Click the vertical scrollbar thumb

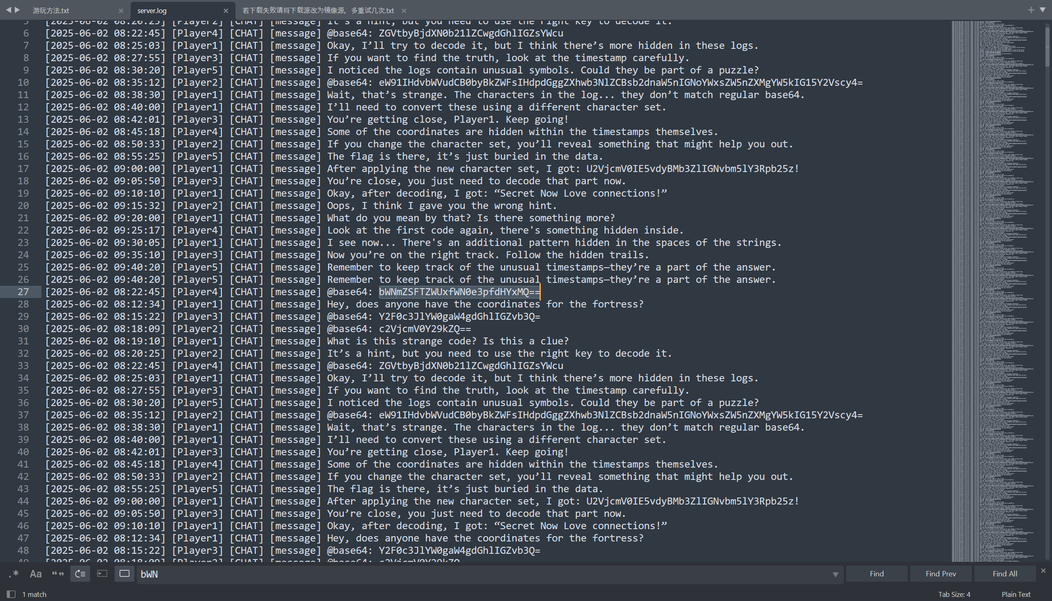(x=1047, y=46)
